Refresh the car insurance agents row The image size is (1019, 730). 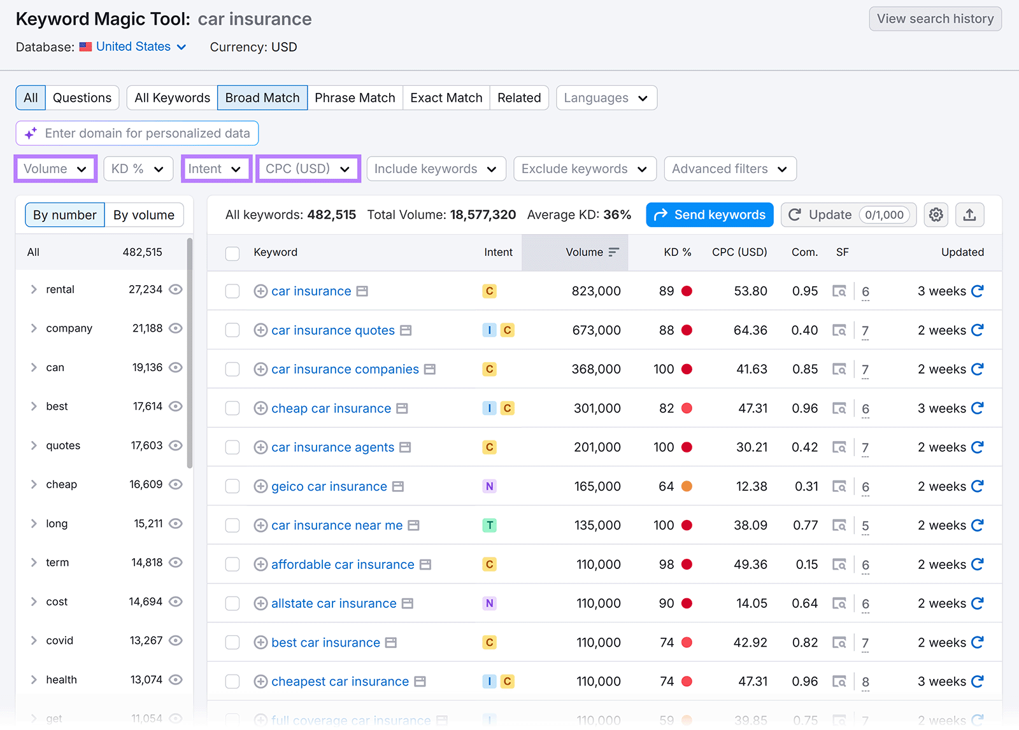(978, 447)
